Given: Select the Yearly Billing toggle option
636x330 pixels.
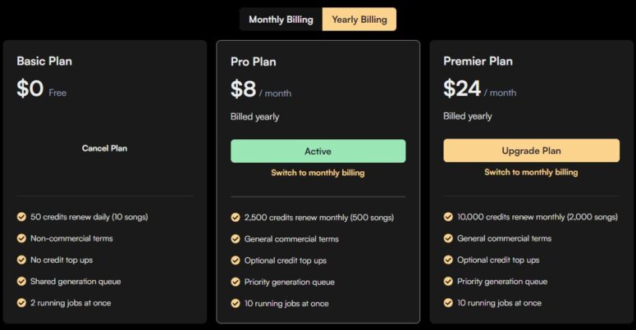Looking at the screenshot, I should [x=359, y=20].
